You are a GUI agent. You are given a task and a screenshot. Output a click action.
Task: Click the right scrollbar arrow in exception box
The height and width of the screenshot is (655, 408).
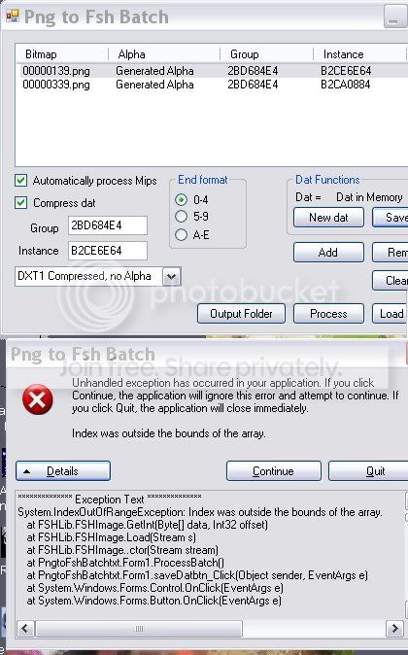[394, 628]
